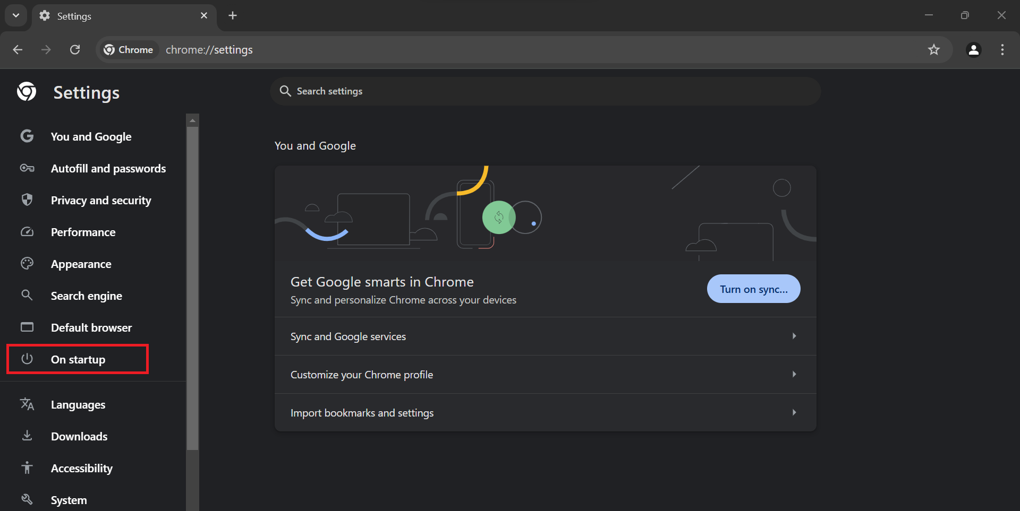Viewport: 1020px width, 511px height.
Task: Close the Settings tab
Action: 204,16
